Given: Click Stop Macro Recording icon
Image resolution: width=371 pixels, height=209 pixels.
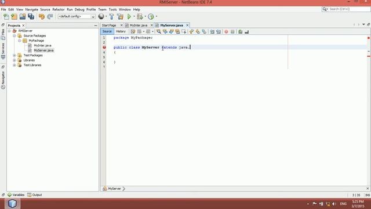Looking at the screenshot, I should click(232, 31).
